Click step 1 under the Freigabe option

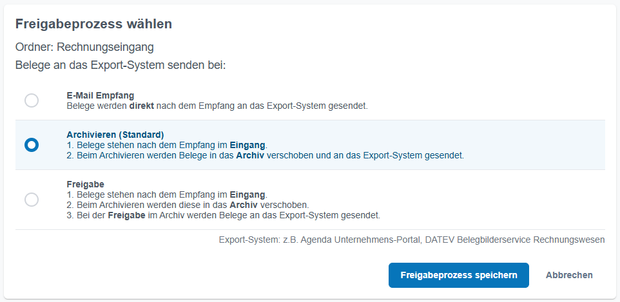[166, 194]
